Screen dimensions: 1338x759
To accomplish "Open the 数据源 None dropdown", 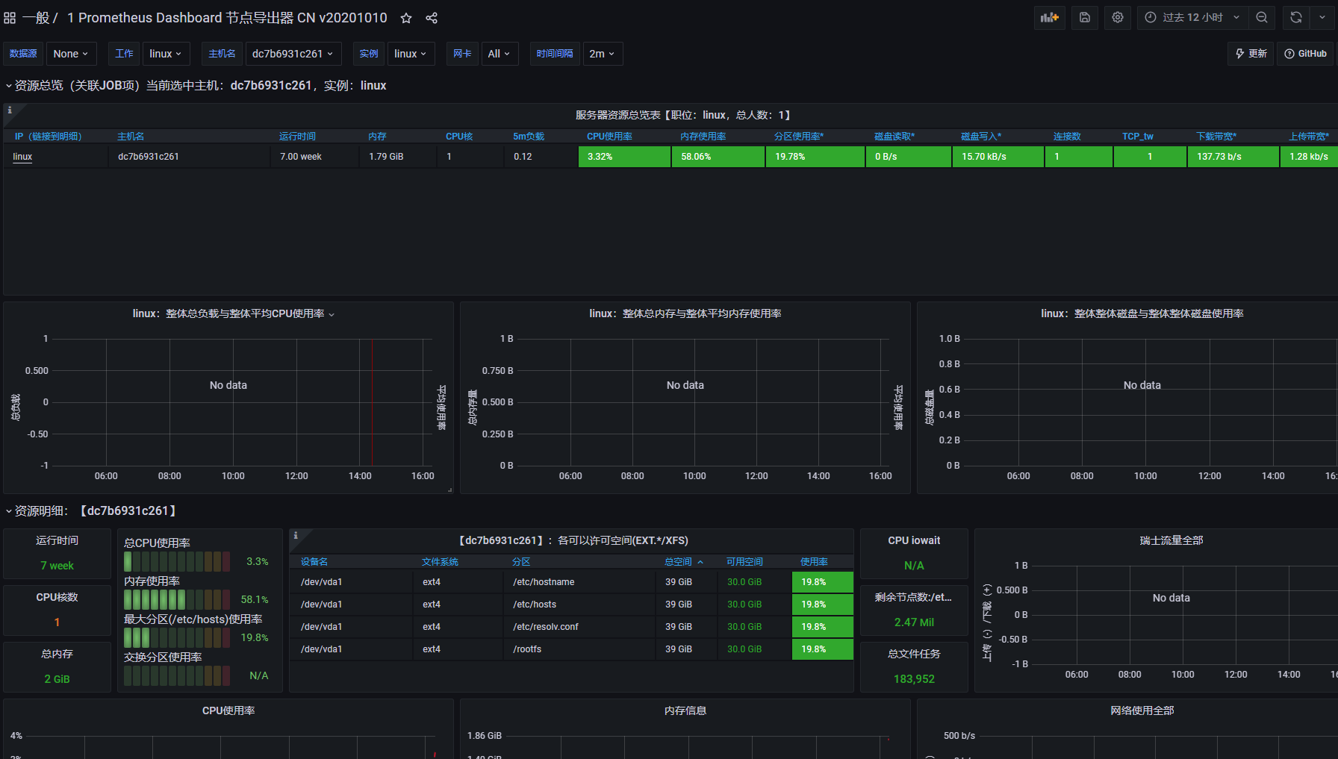I will 71,54.
